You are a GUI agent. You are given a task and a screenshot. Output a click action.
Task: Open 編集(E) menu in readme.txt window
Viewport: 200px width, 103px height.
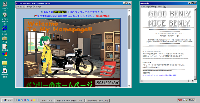pos(154,6)
